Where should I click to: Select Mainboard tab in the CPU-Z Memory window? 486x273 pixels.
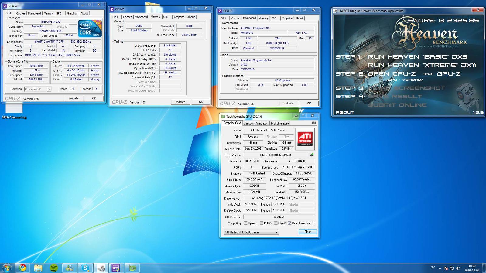click(141, 17)
